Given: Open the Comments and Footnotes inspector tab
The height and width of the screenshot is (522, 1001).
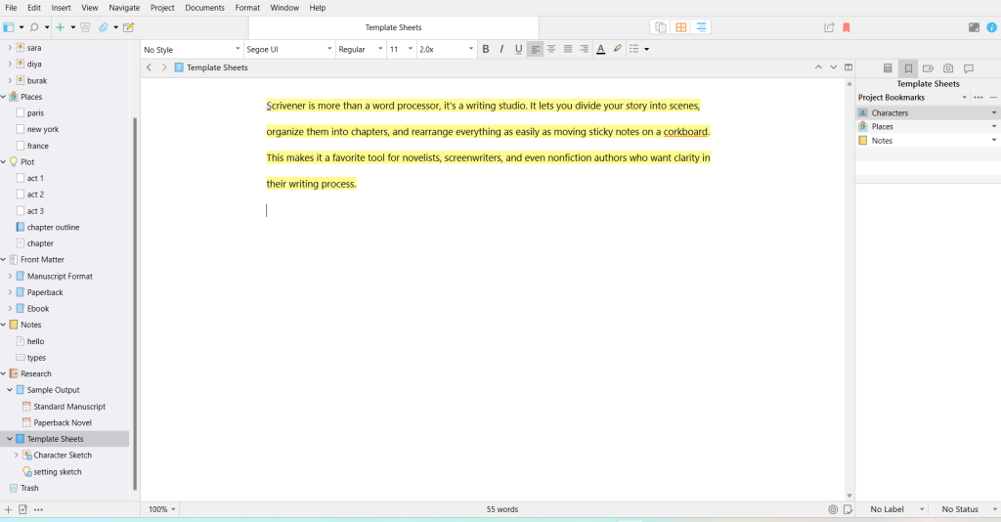Looking at the screenshot, I should pyautogui.click(x=968, y=68).
